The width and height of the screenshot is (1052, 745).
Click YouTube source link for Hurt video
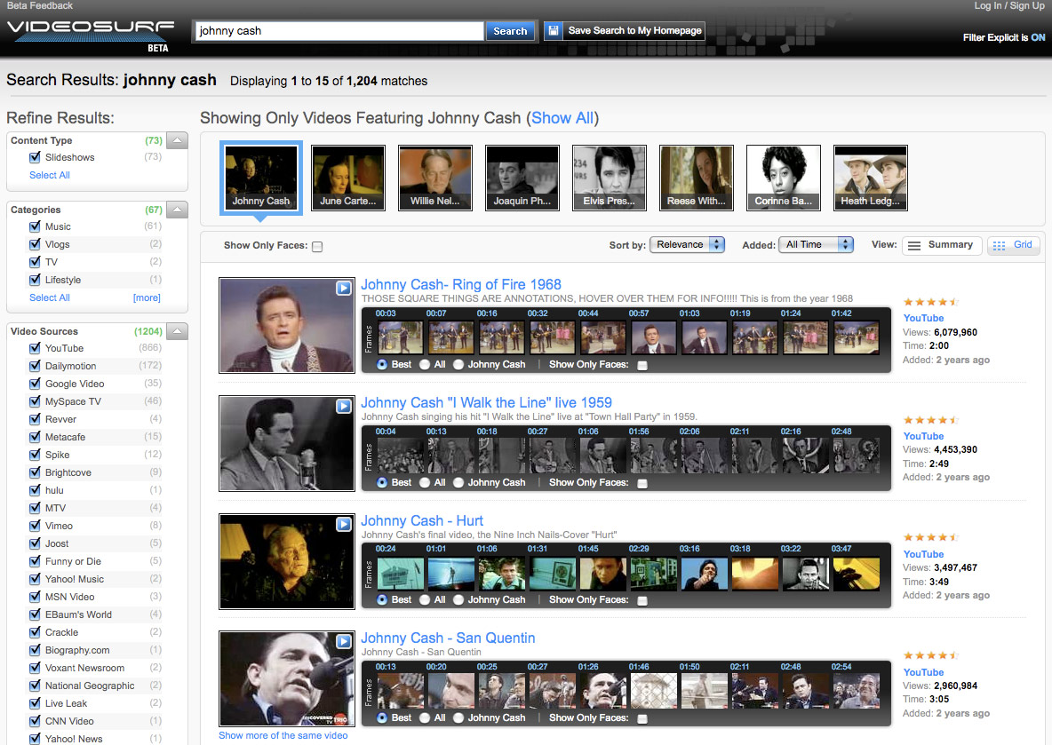923,555
